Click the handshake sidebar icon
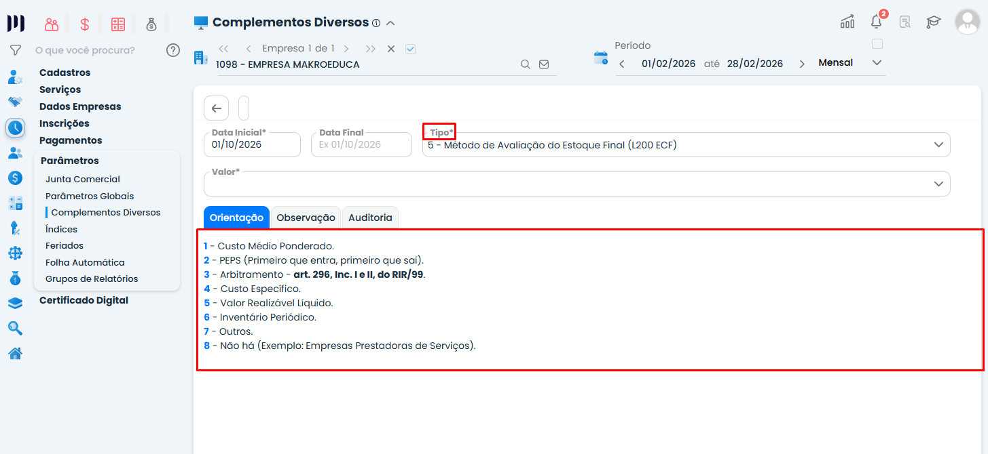Screen dimensions: 988x454 point(15,102)
